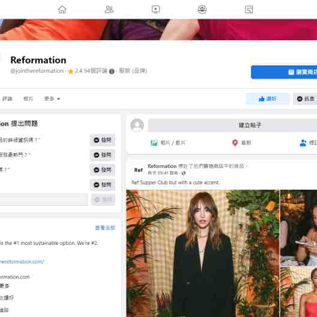Open the Gaming icon in top navigation
Viewport: 317px width, 317px height.
(249, 9)
